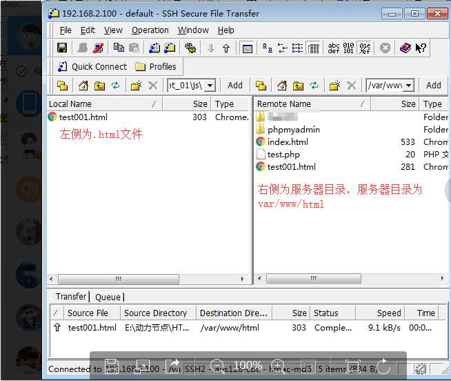Click the Paste toolbar icon
Viewport: 451px width, 381px height.
(134, 48)
